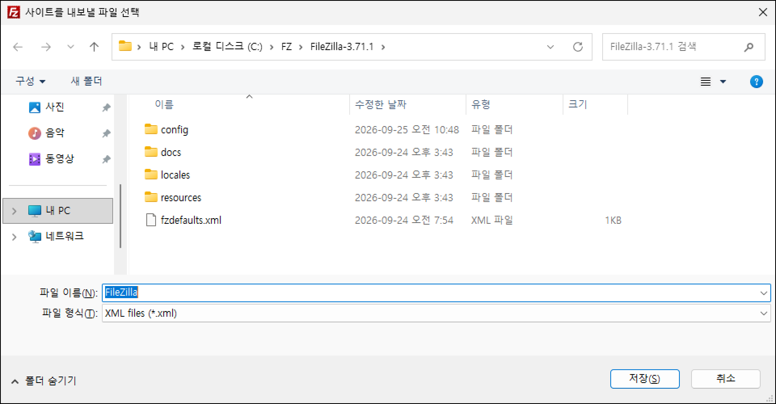Open the view options dropdown arrow
The width and height of the screenshot is (776, 404).
pyautogui.click(x=723, y=82)
